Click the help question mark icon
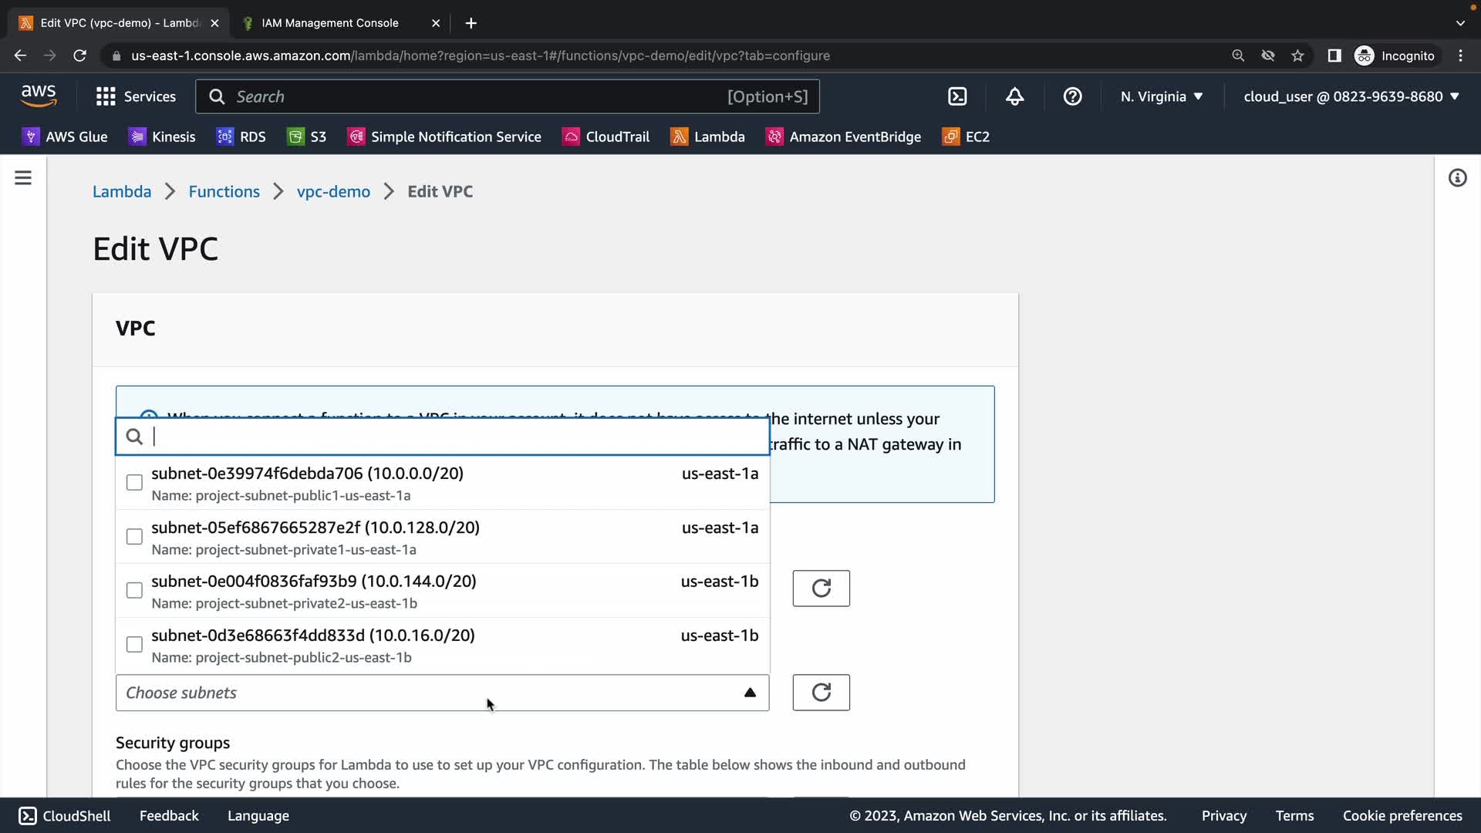The height and width of the screenshot is (833, 1481). 1072,96
